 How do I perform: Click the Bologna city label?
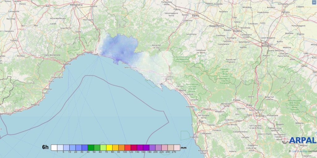(266, 46)
